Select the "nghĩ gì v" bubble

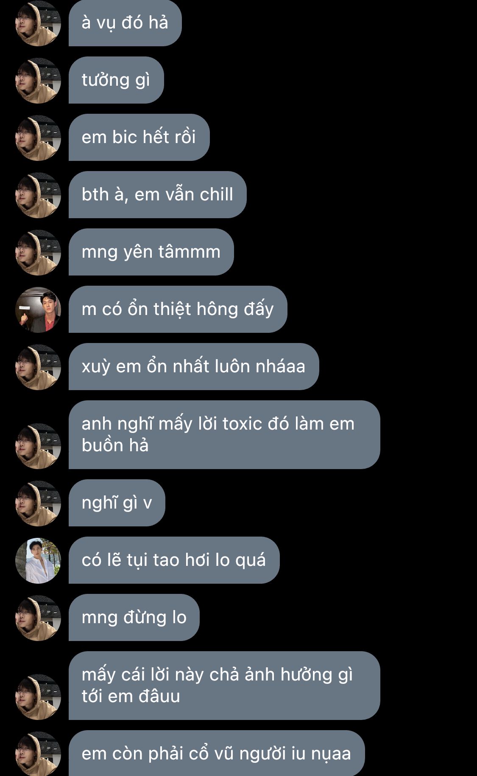pyautogui.click(x=117, y=503)
